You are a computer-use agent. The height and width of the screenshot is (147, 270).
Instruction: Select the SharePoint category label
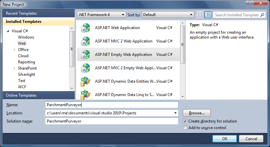click(28, 68)
